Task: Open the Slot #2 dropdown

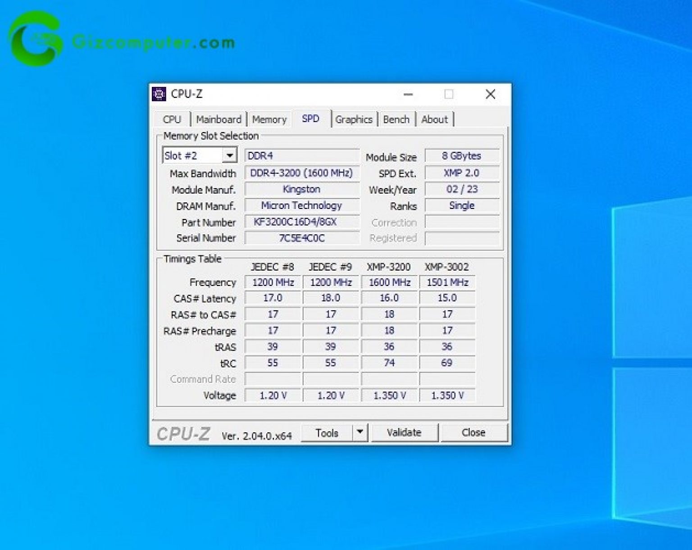Action: (x=229, y=156)
